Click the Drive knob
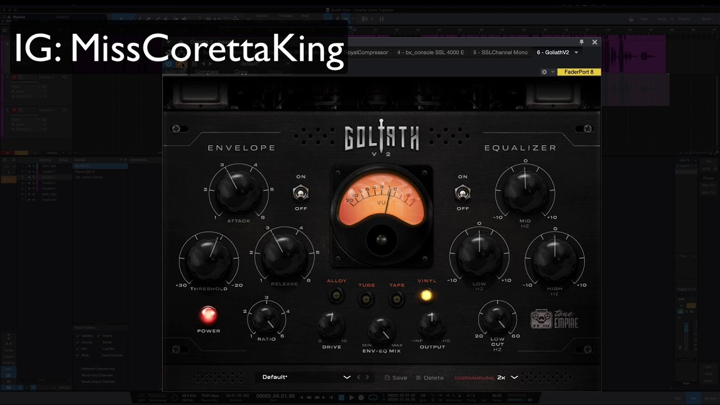This screenshot has height=405, width=720. 331,325
